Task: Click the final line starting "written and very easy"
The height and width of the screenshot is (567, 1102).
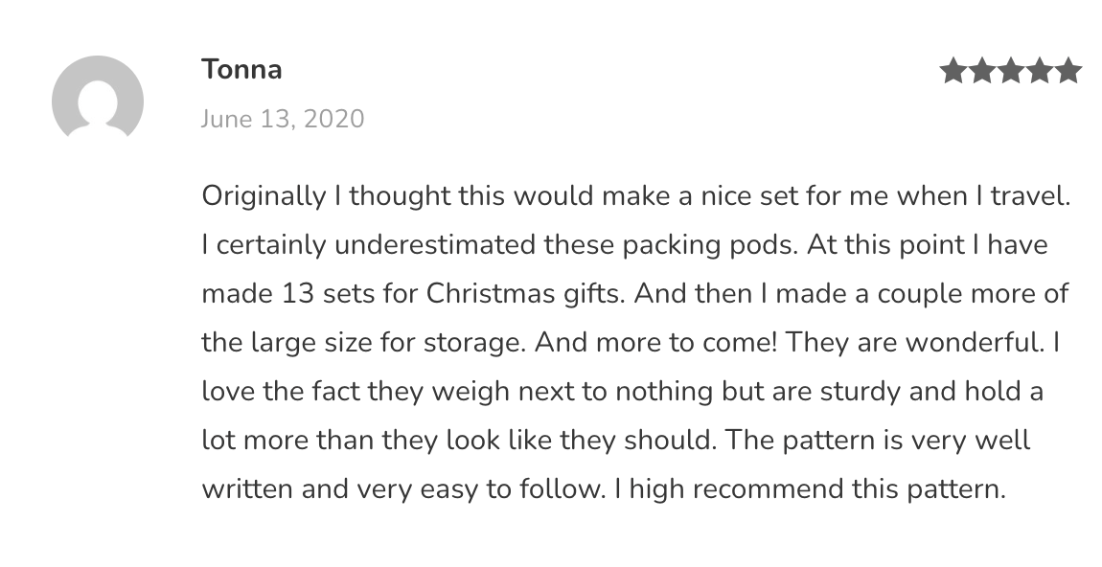Action: click(603, 488)
